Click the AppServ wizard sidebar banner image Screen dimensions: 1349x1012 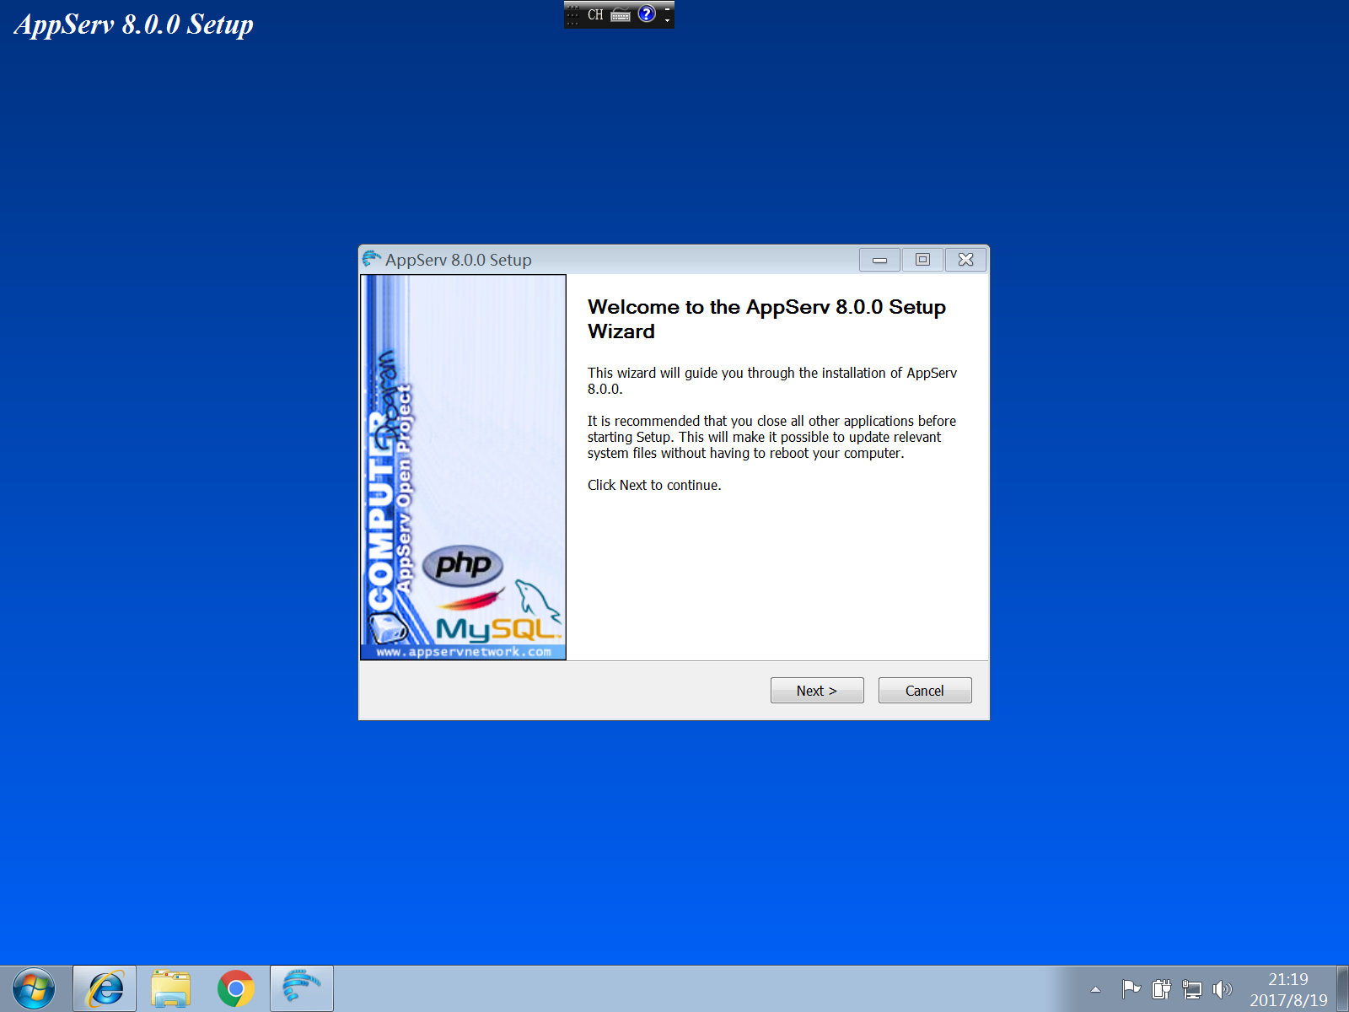pos(463,467)
